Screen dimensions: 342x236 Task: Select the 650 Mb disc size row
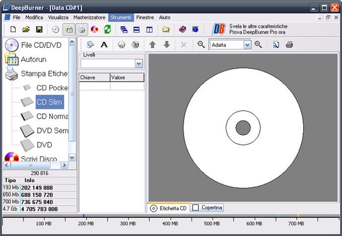pos(39,195)
